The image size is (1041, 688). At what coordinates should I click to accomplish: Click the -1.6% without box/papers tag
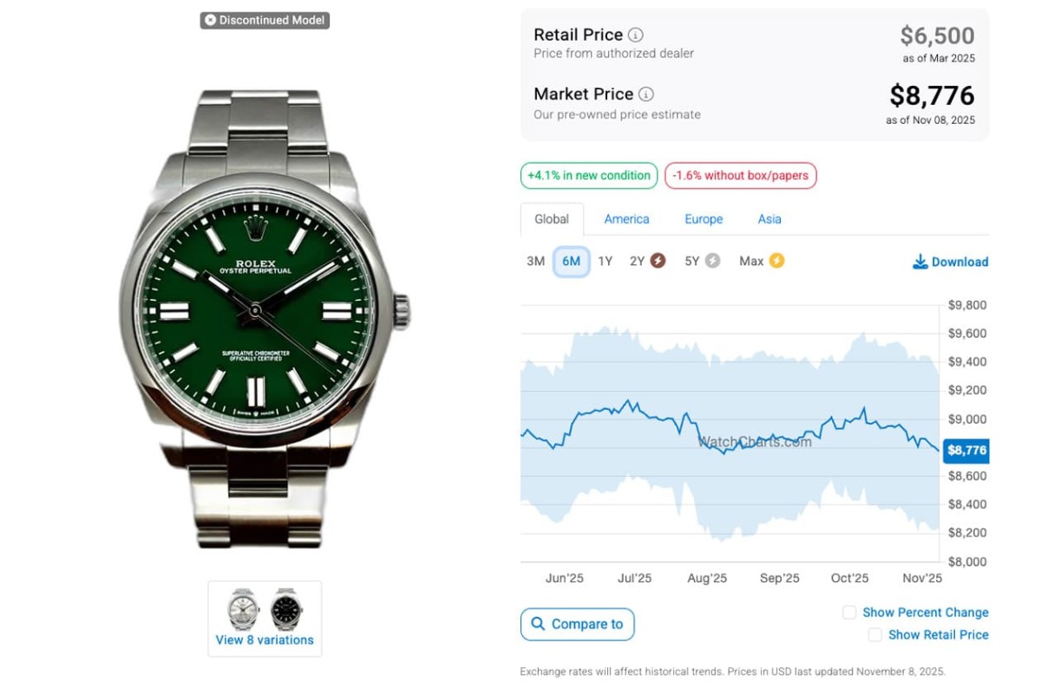pos(740,176)
